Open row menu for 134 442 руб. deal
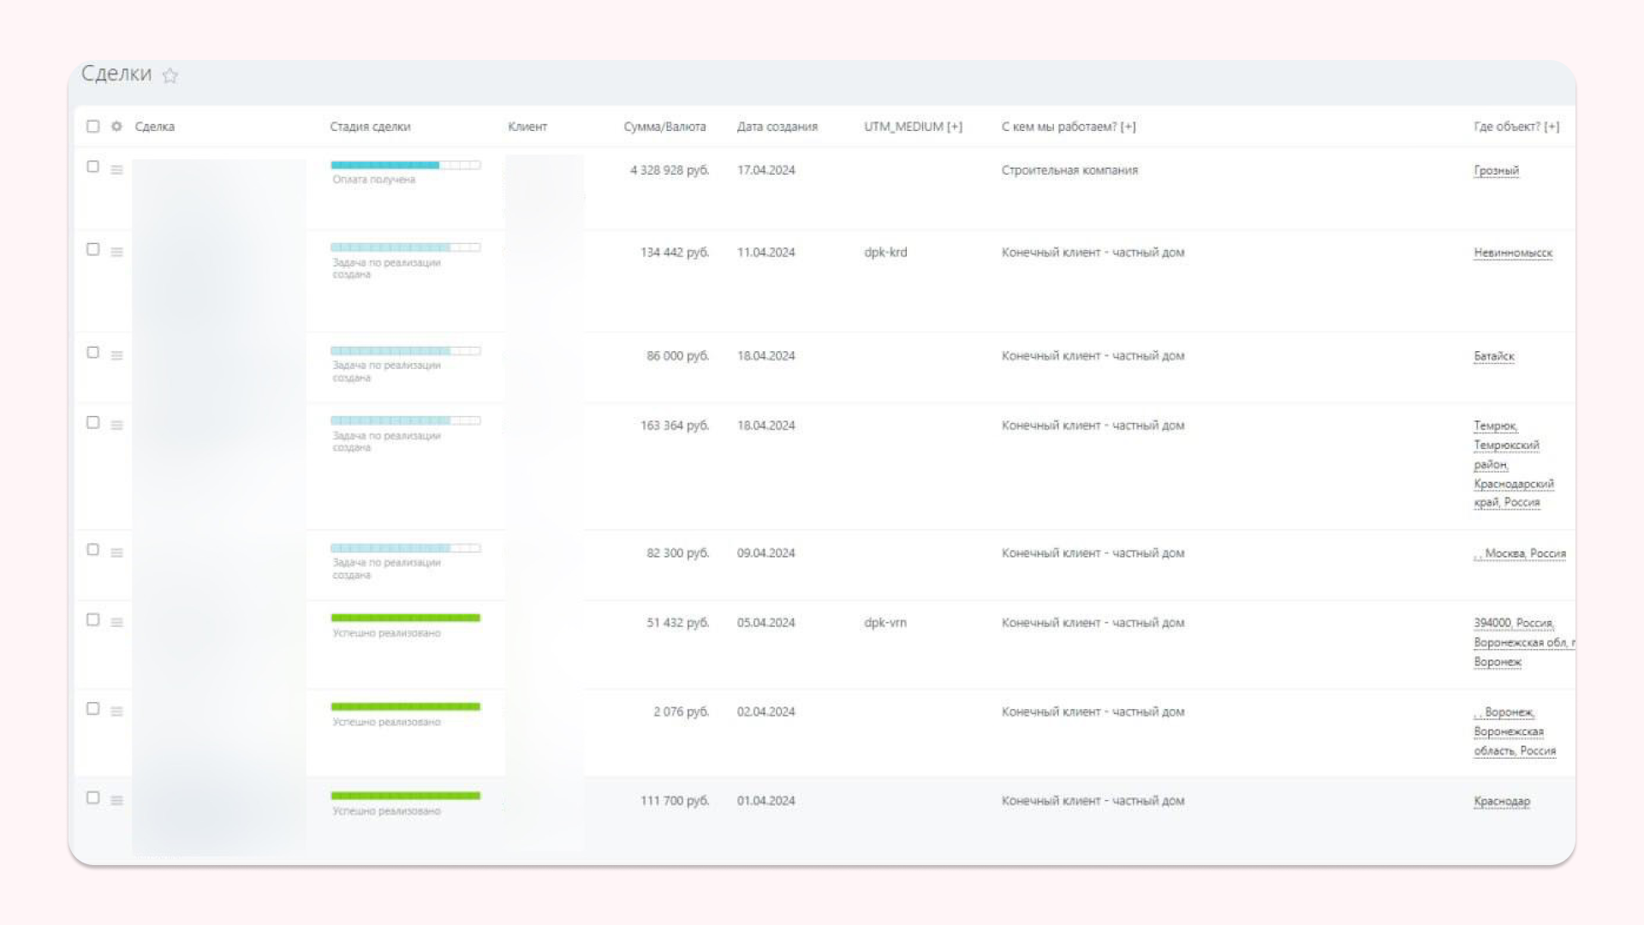The image size is (1644, 925). [x=116, y=252]
